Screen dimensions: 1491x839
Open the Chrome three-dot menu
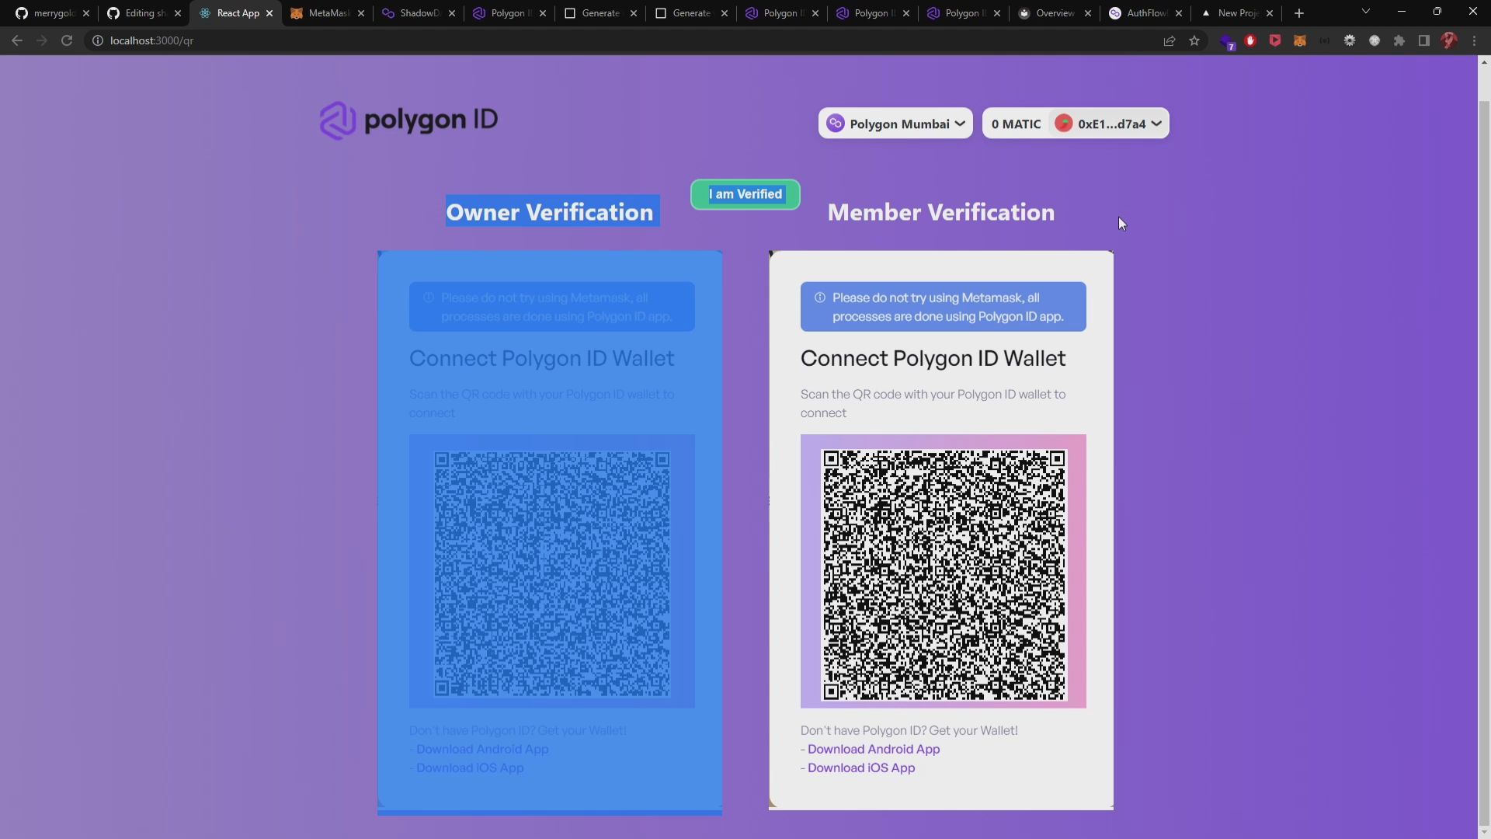[1474, 40]
